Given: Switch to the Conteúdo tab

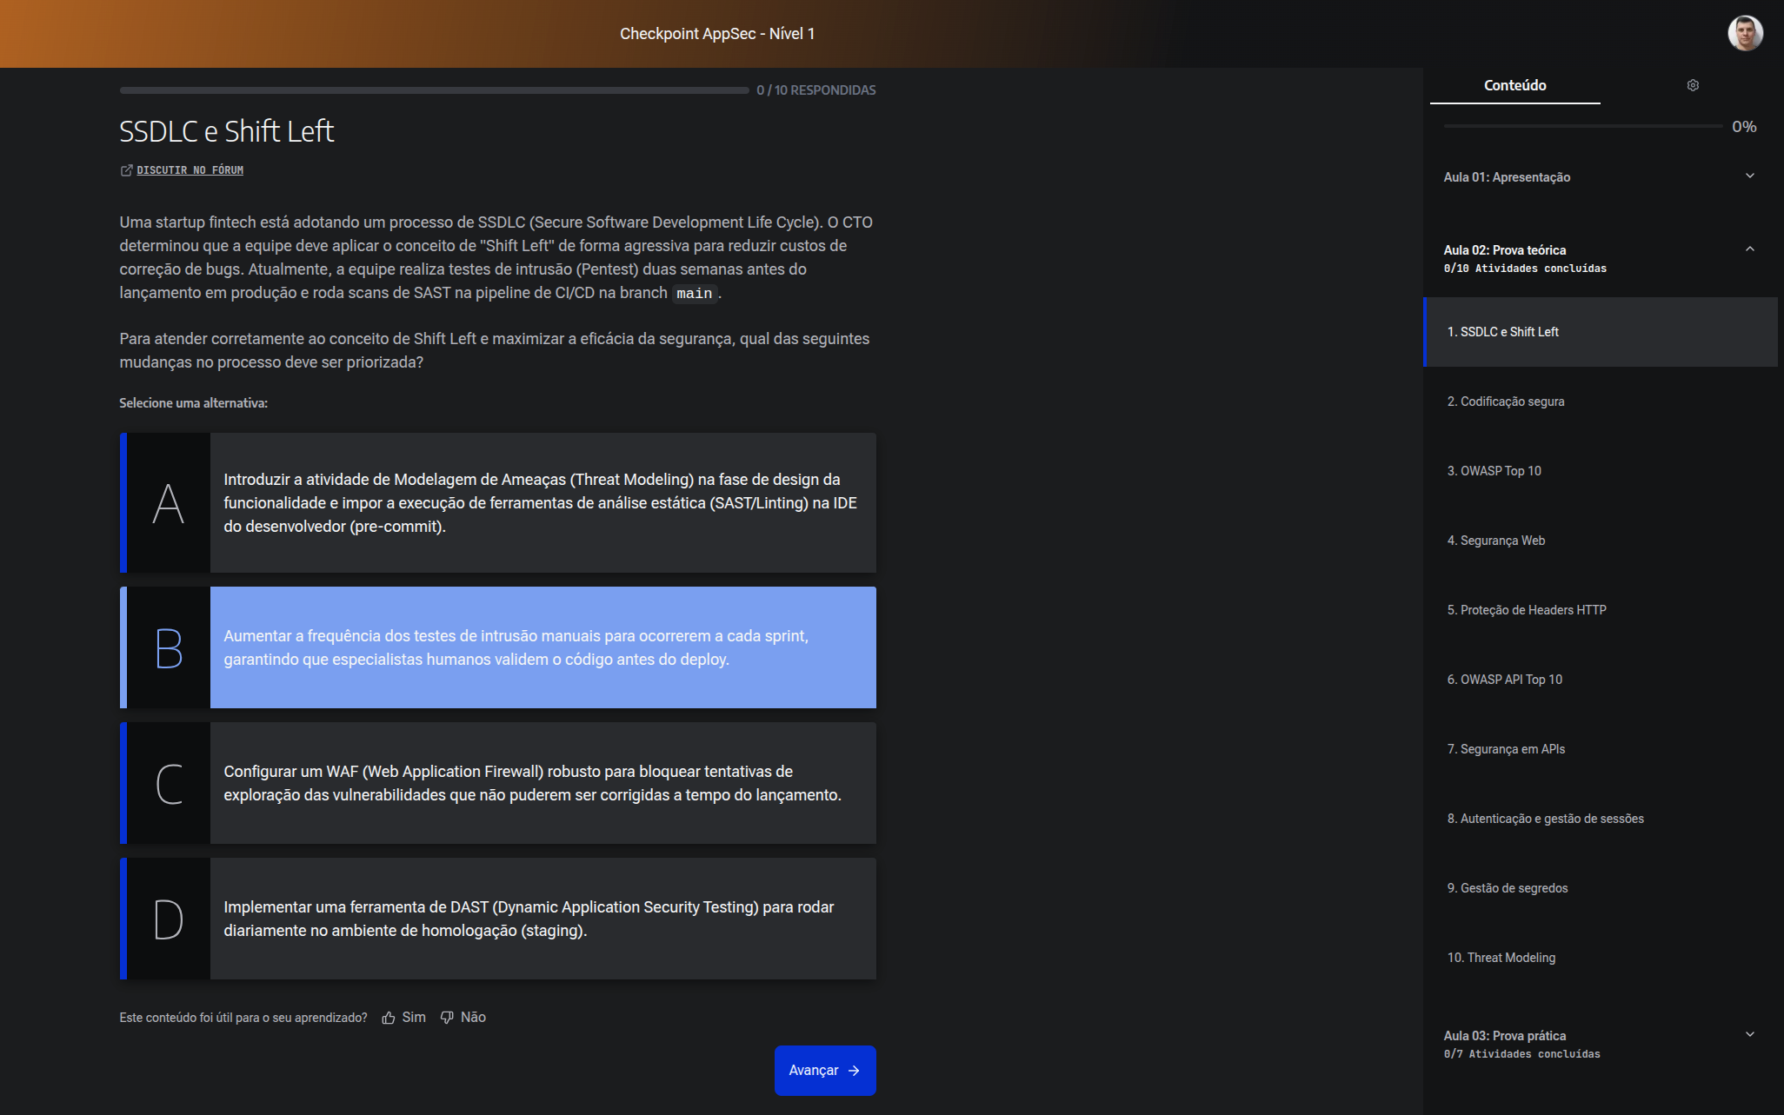Looking at the screenshot, I should click(x=1514, y=85).
